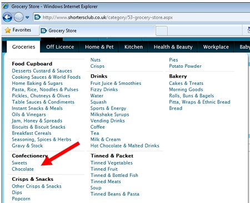Screen dimensions: 250x203
Task: Open Table Sauces & Condiments link
Action: tap(43, 102)
